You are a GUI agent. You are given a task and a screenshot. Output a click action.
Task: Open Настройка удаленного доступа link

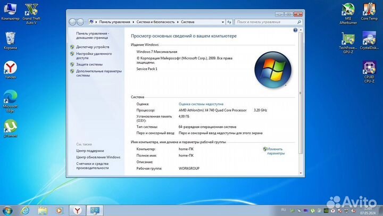(x=94, y=56)
